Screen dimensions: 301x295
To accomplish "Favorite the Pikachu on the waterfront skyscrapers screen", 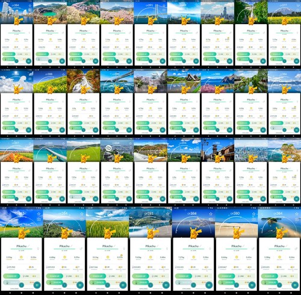I will tap(30, 5).
